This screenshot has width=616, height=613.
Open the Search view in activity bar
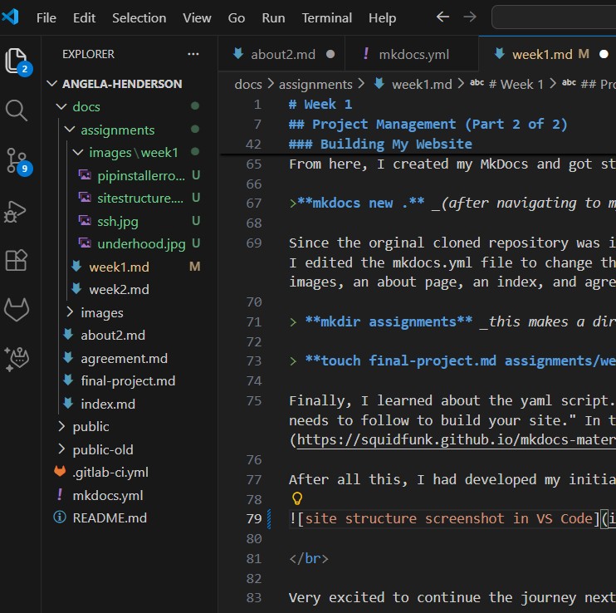coord(17,110)
